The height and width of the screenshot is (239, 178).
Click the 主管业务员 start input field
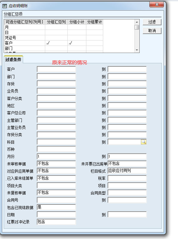point(56,127)
